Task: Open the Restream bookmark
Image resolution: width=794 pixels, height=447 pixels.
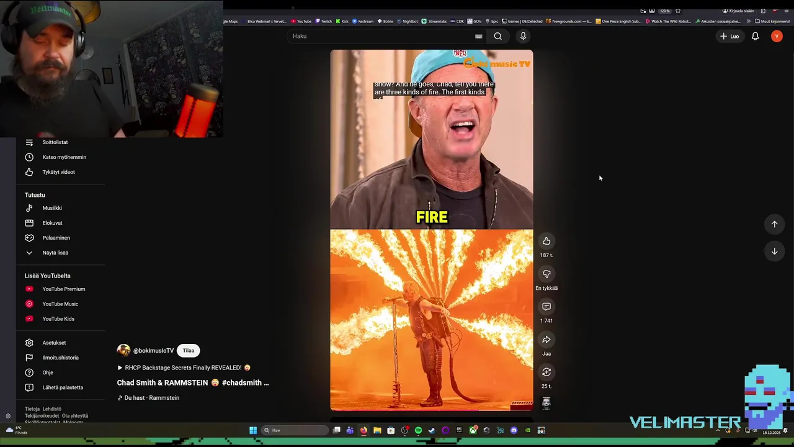Action: [x=363, y=21]
